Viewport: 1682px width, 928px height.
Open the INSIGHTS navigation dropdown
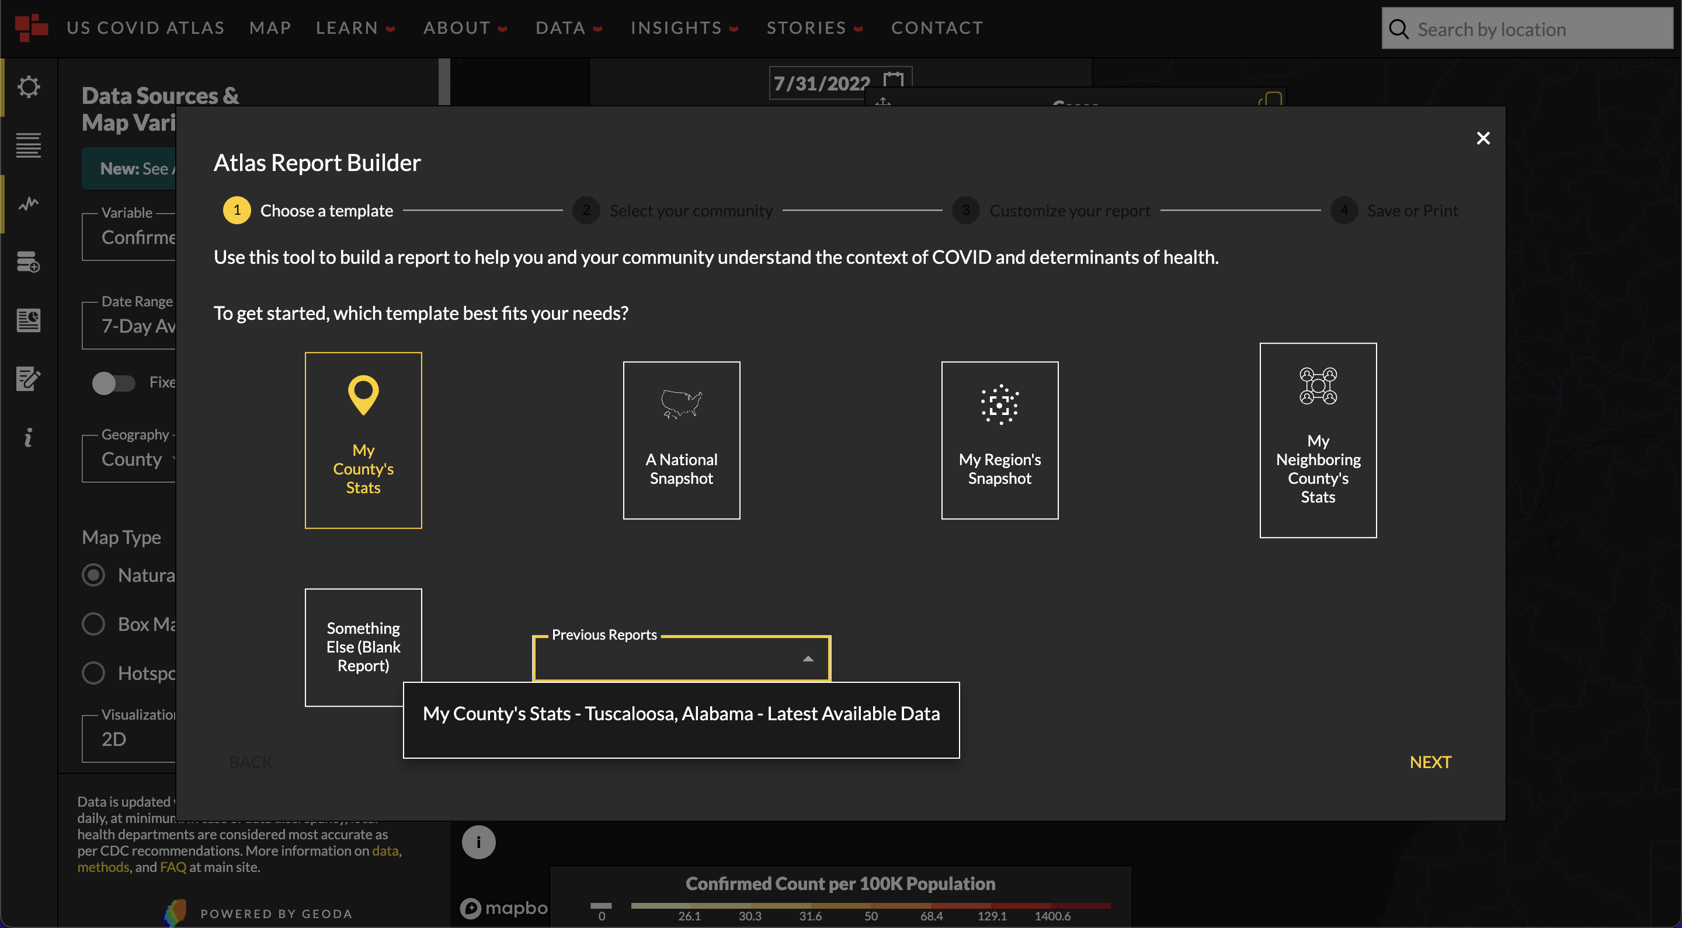coord(684,28)
